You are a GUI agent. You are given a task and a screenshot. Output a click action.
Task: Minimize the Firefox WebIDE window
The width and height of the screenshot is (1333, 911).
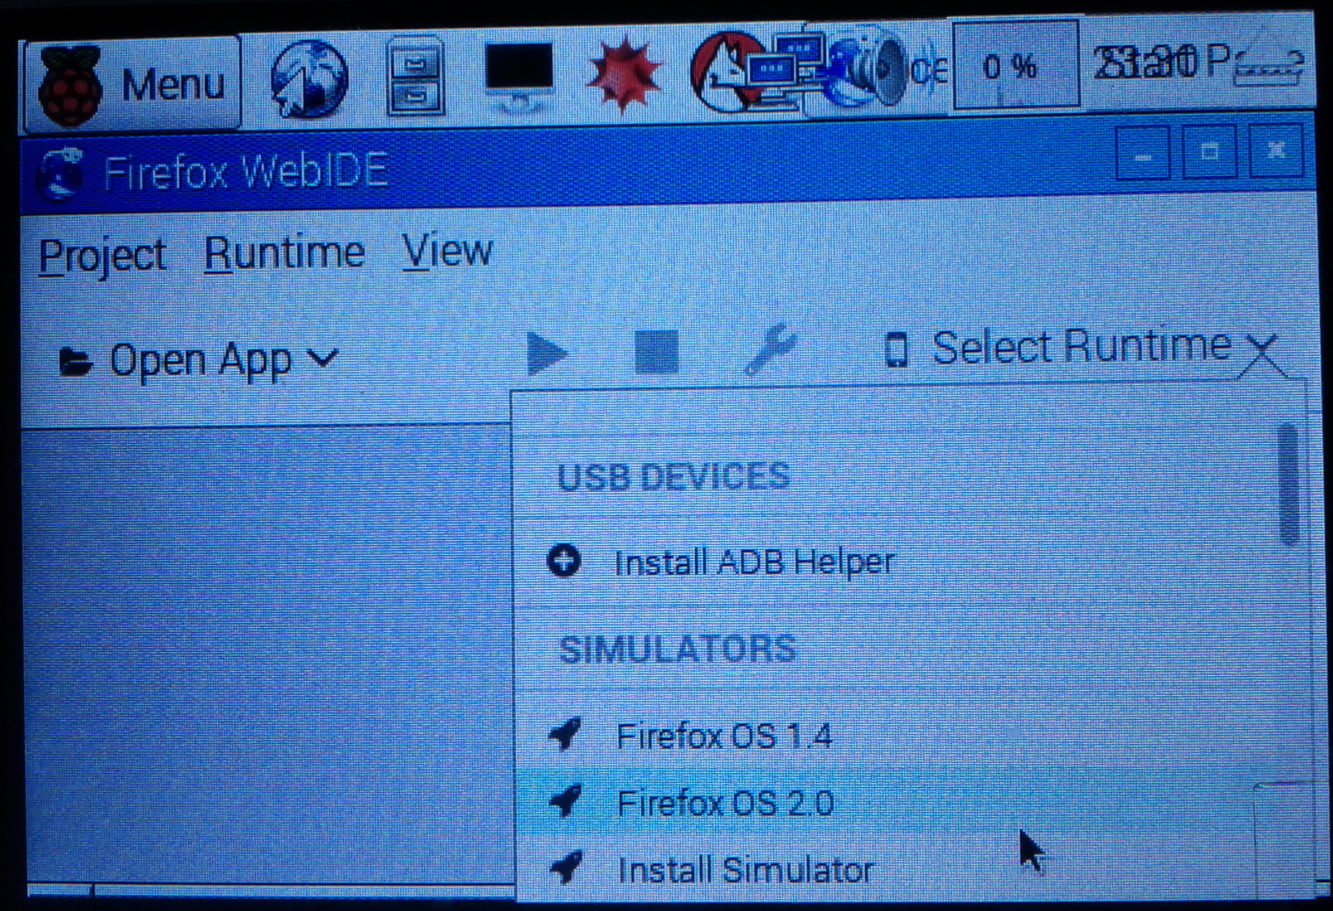coord(1143,154)
